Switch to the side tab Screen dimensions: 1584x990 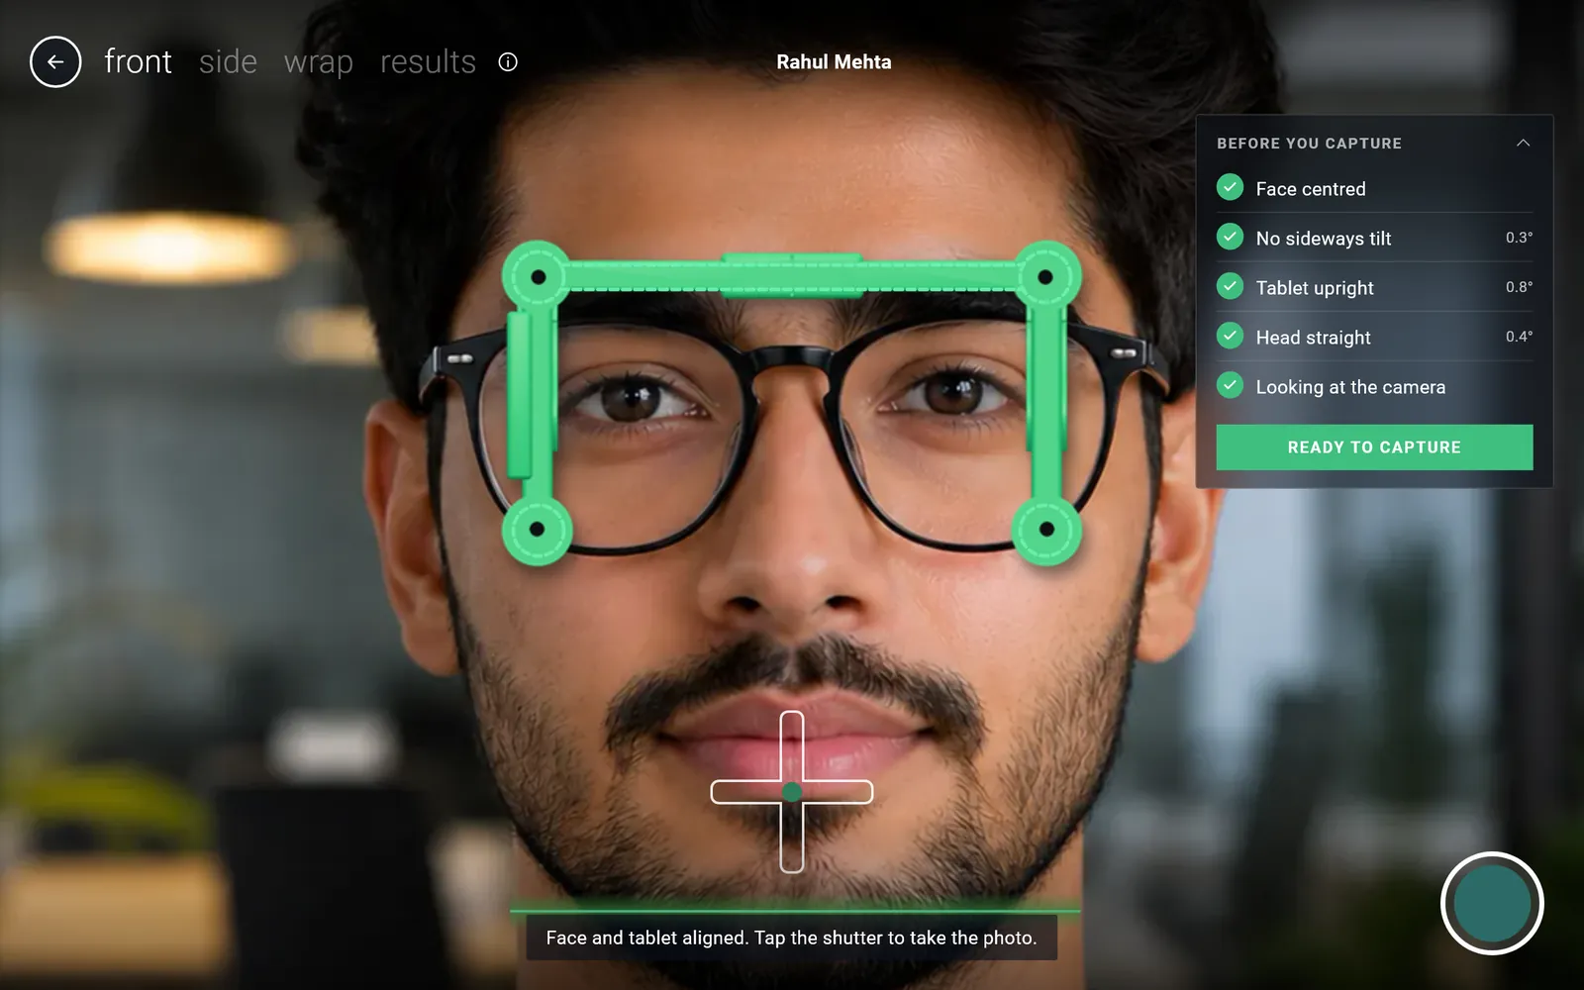coord(228,61)
